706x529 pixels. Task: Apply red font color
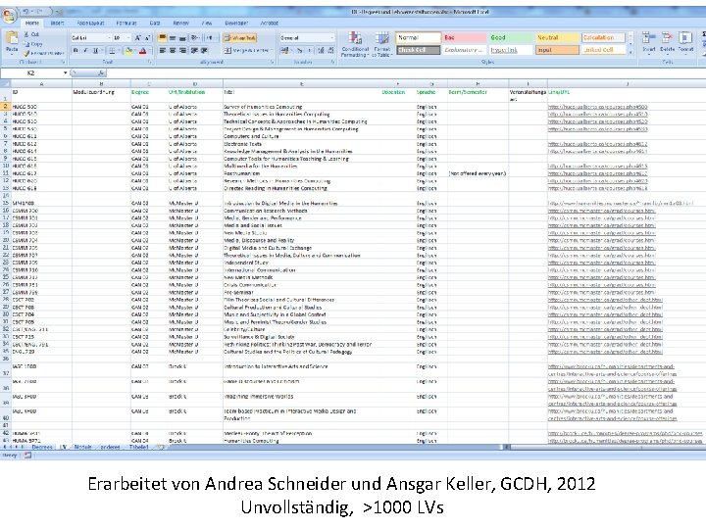click(x=143, y=51)
